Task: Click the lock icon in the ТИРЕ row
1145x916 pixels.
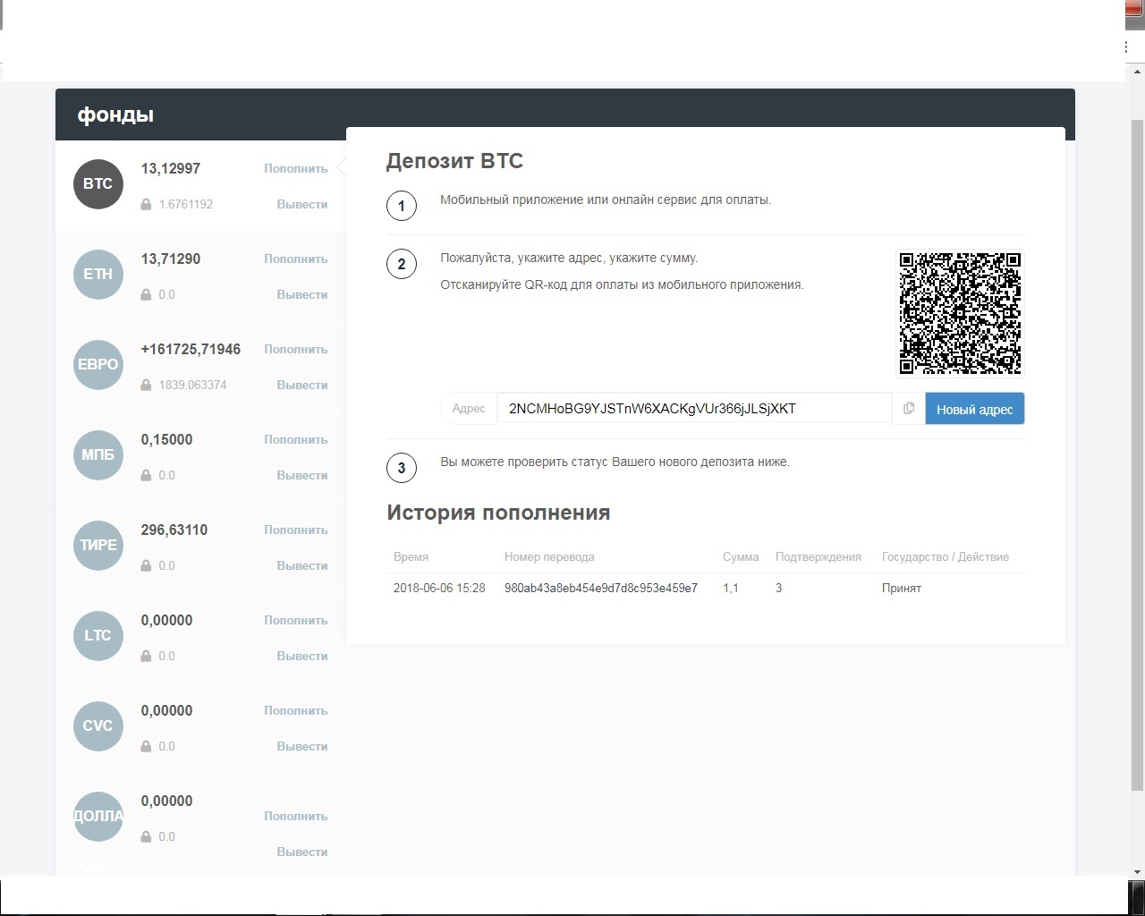Action: 146,566
